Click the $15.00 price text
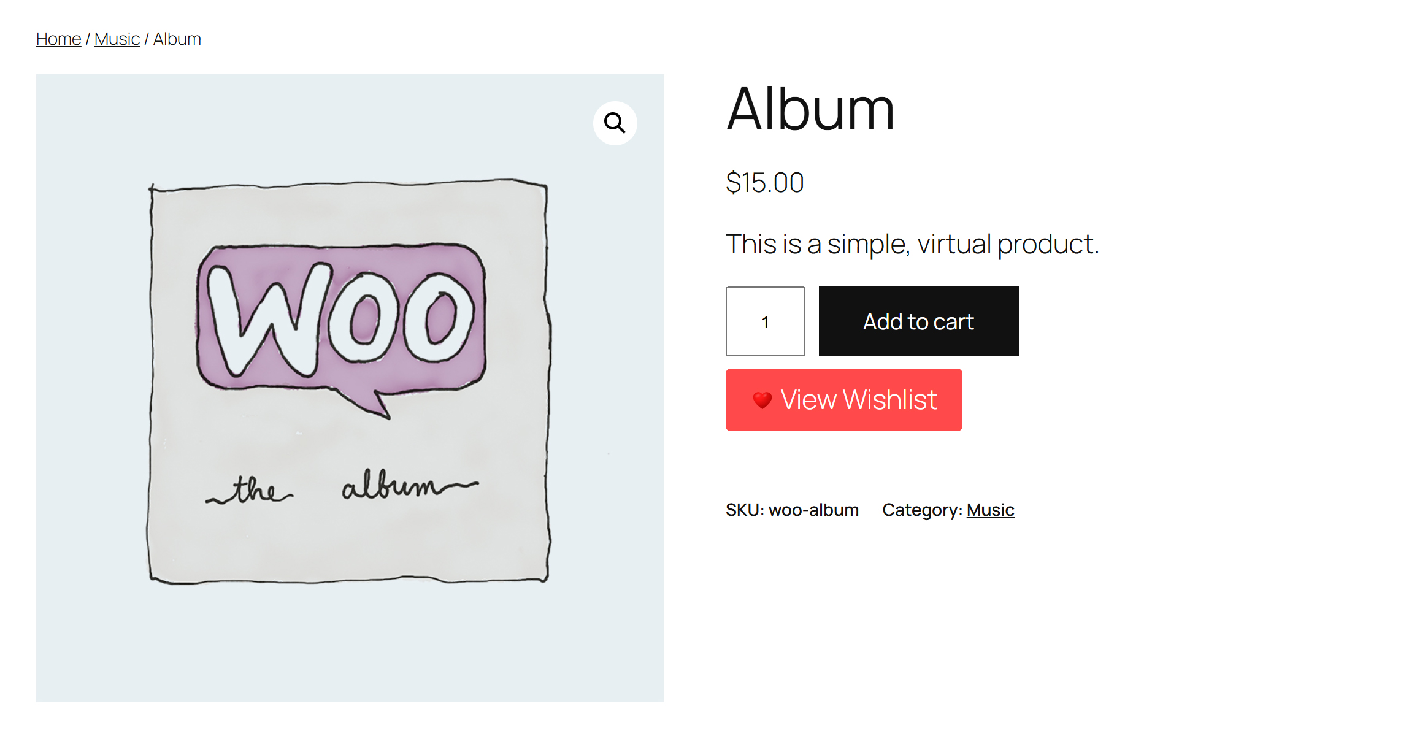 (x=764, y=183)
